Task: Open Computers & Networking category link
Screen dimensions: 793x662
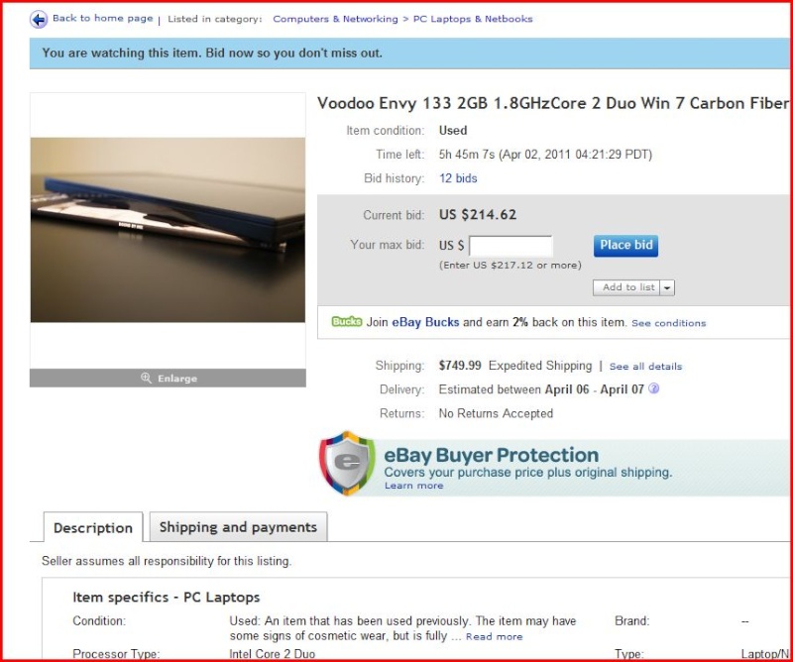Action: click(335, 19)
